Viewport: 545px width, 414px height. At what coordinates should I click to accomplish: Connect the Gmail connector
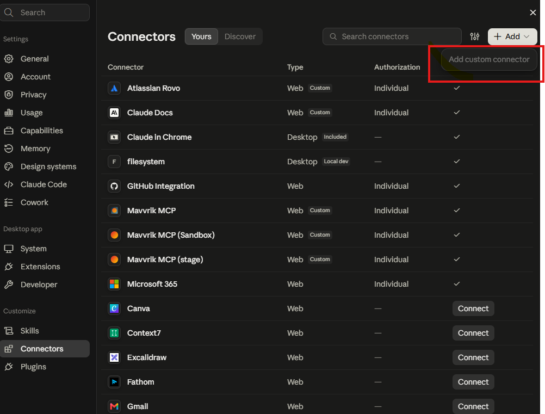pos(473,406)
